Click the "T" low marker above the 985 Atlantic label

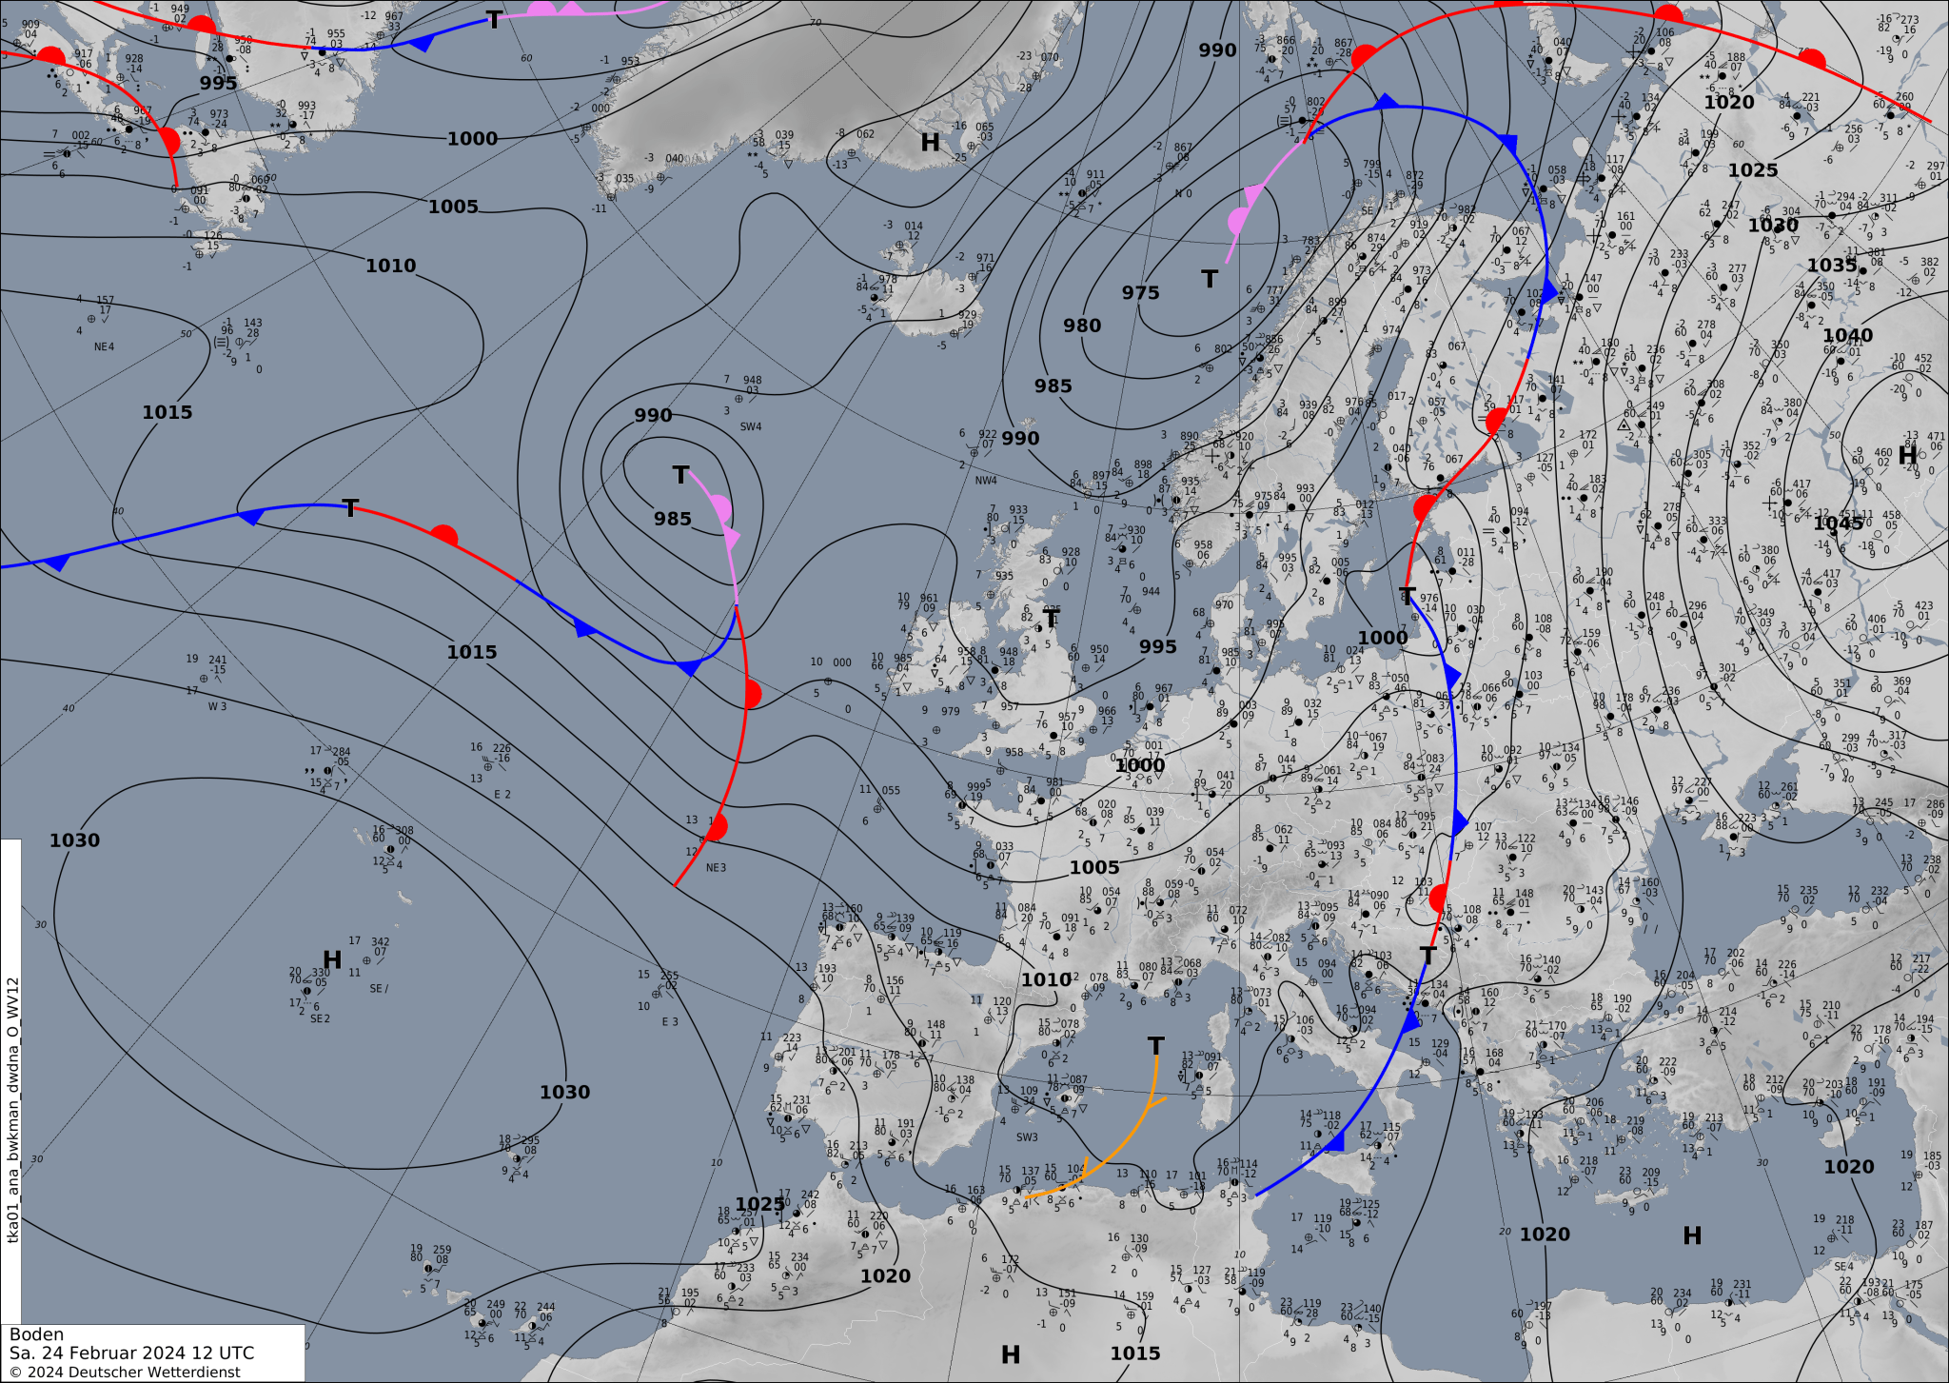point(680,475)
